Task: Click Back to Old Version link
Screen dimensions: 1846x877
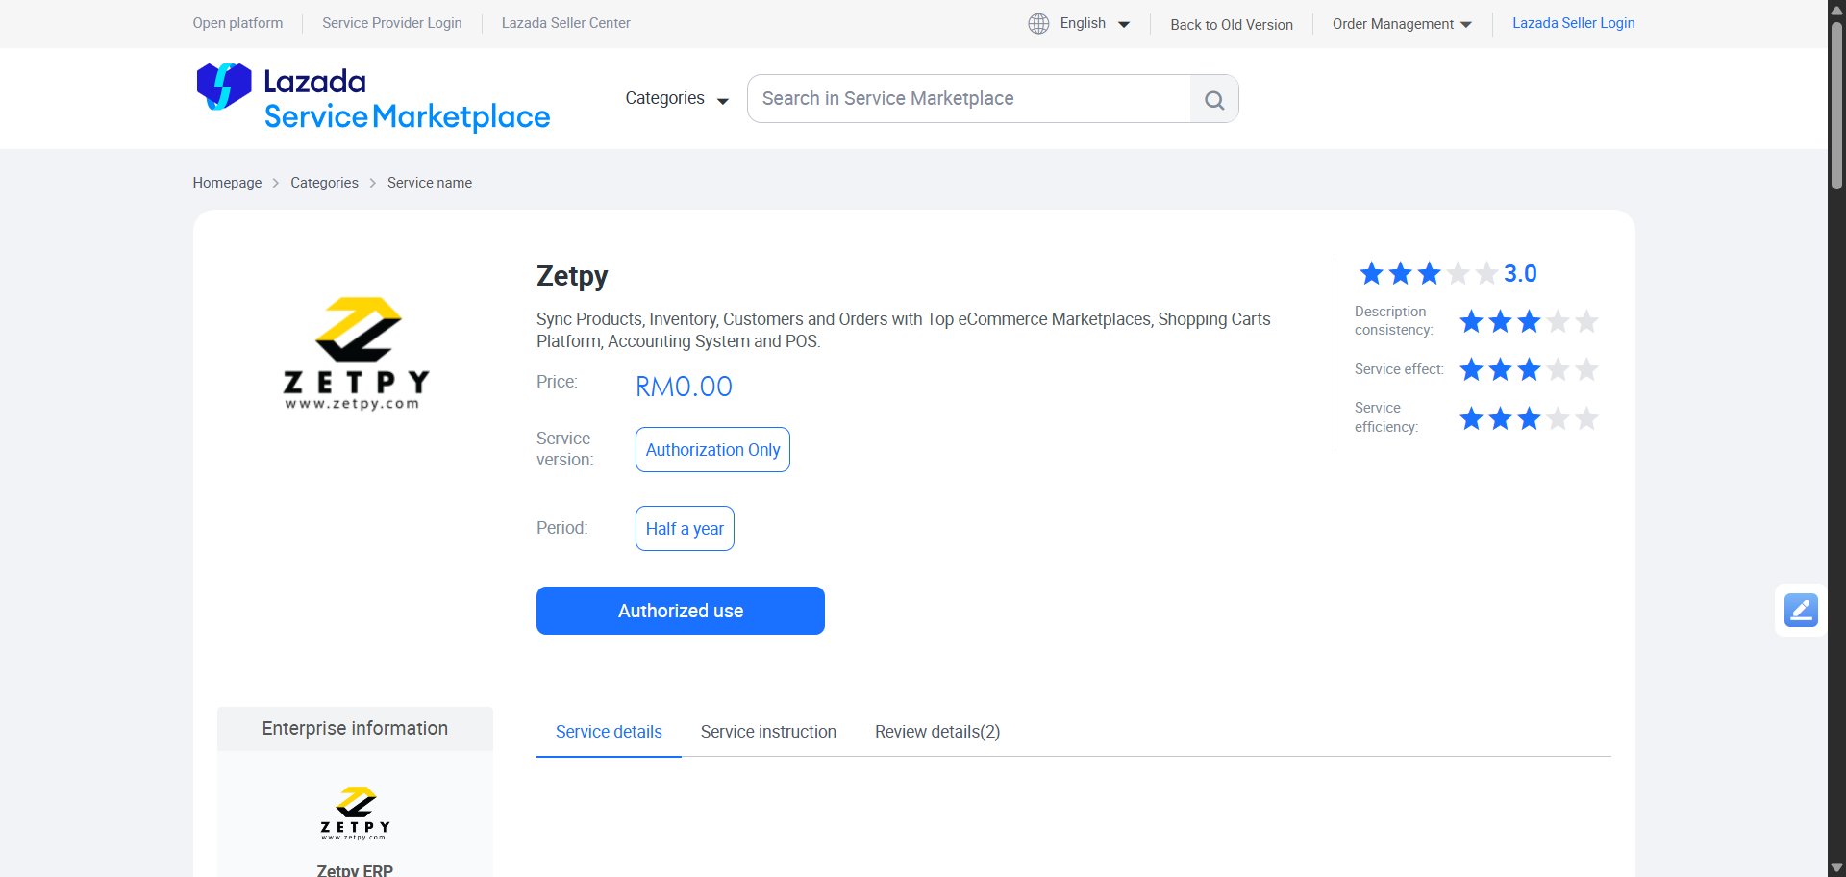Action: [x=1232, y=24]
